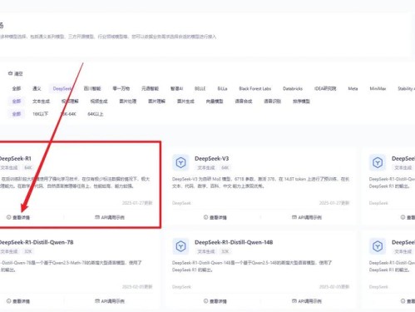Filter by IDEA研究院 provider
The height and width of the screenshot is (312, 415).
tap(325, 88)
